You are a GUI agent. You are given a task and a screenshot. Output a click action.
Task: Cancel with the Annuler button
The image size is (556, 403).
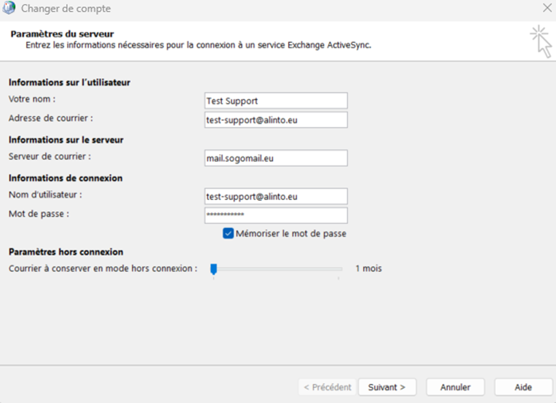pyautogui.click(x=455, y=387)
